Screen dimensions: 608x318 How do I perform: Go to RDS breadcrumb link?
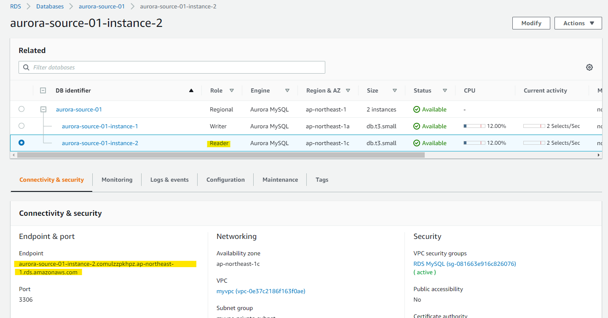(x=16, y=6)
